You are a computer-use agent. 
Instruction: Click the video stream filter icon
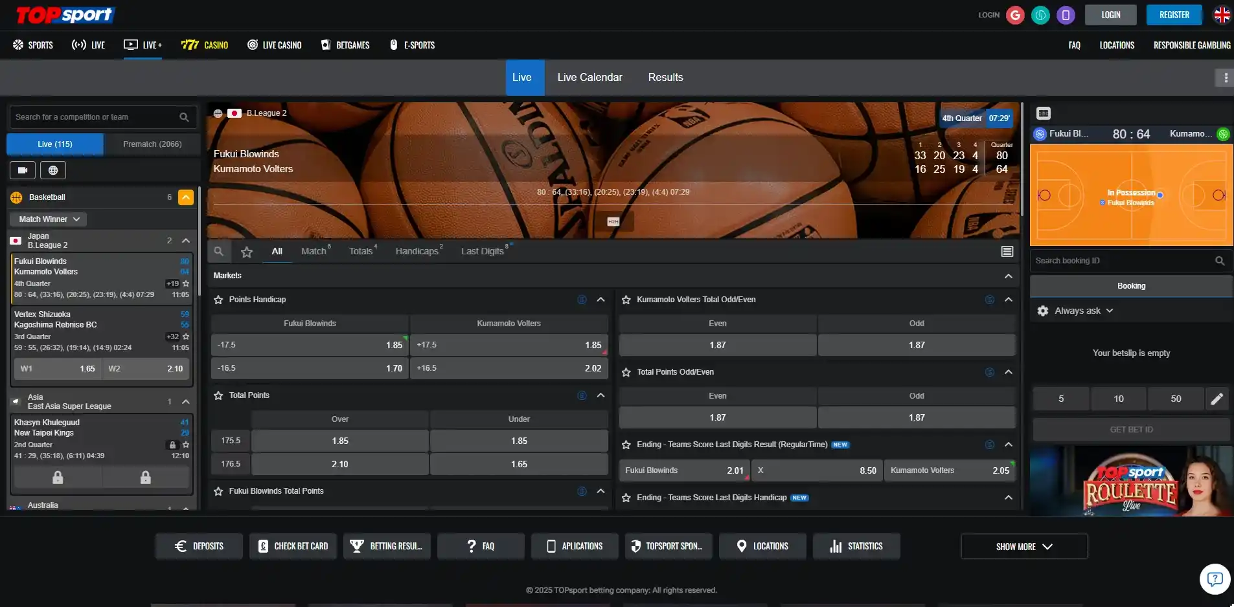(23, 170)
